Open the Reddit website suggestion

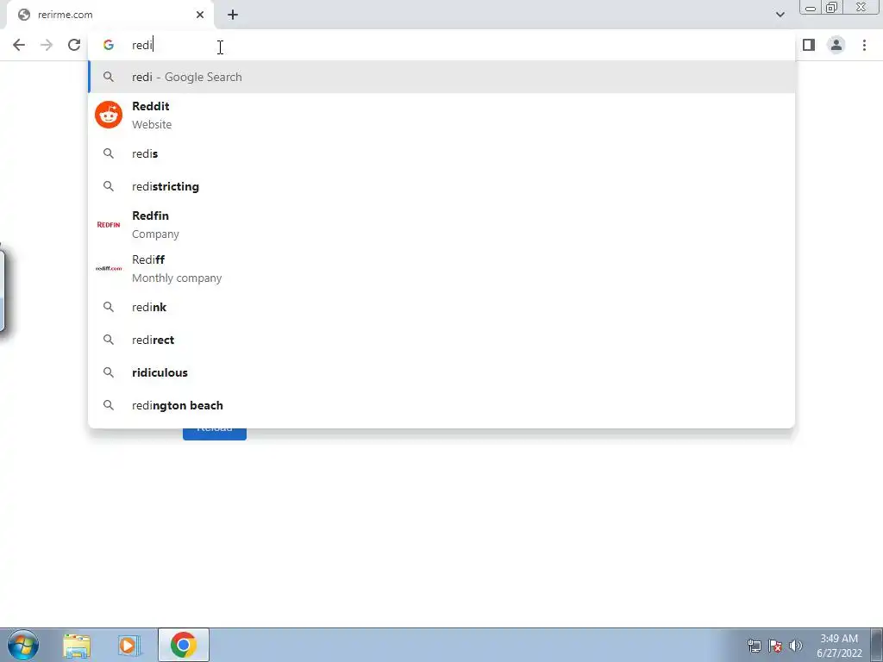tap(441, 115)
